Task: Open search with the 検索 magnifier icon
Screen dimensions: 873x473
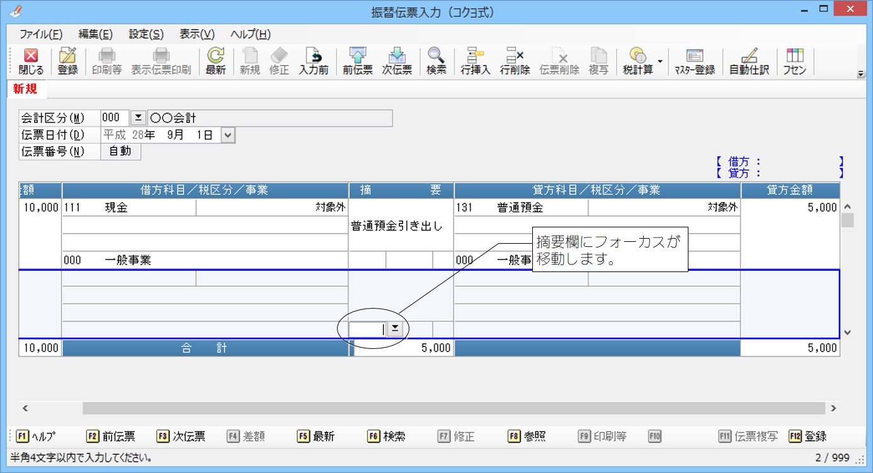Action: point(436,62)
